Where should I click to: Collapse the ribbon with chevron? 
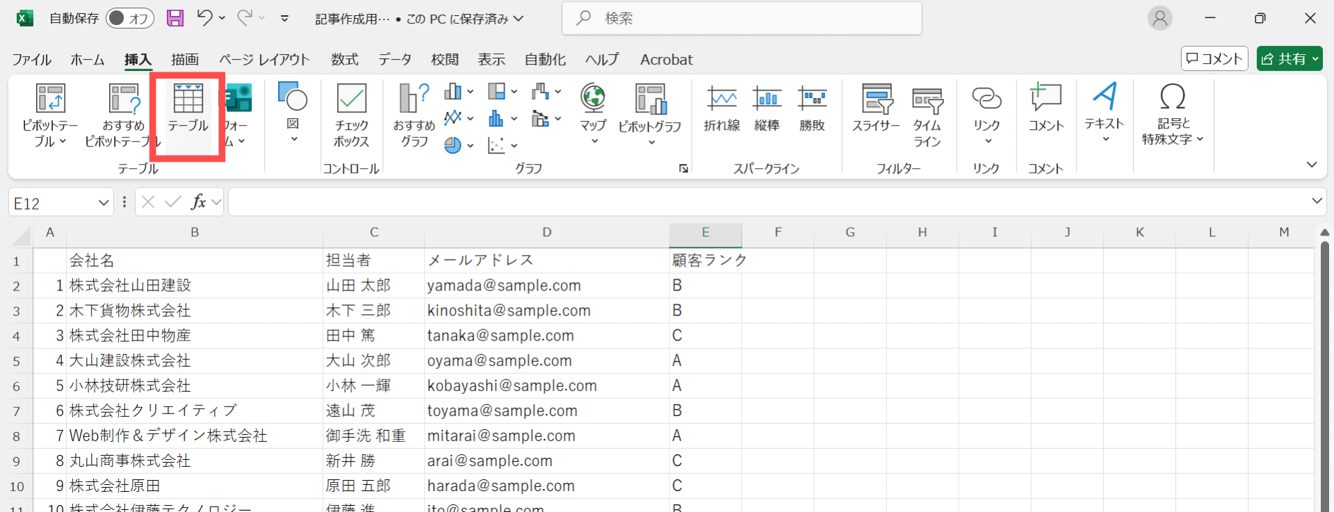[1312, 165]
